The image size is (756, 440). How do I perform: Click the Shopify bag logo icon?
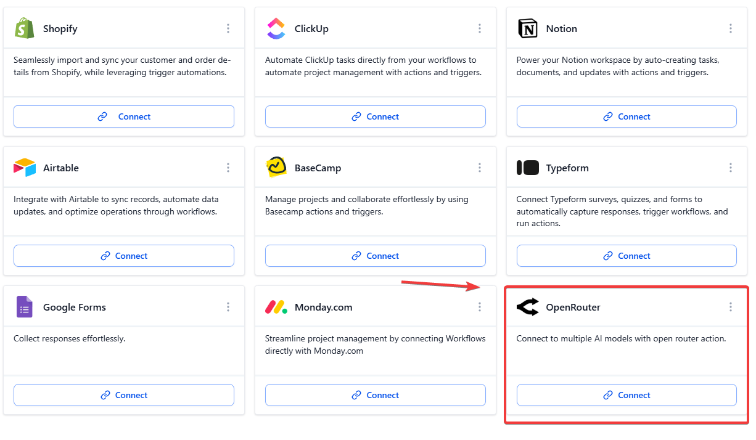click(x=24, y=28)
